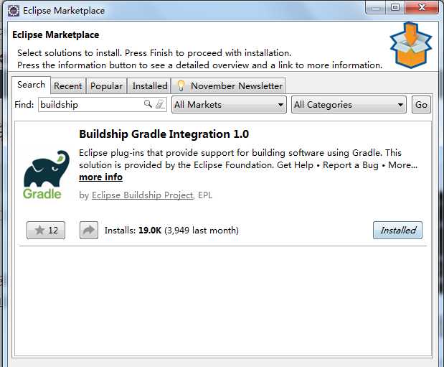Maximize the Eclipse Marketplace window

tap(395, 7)
